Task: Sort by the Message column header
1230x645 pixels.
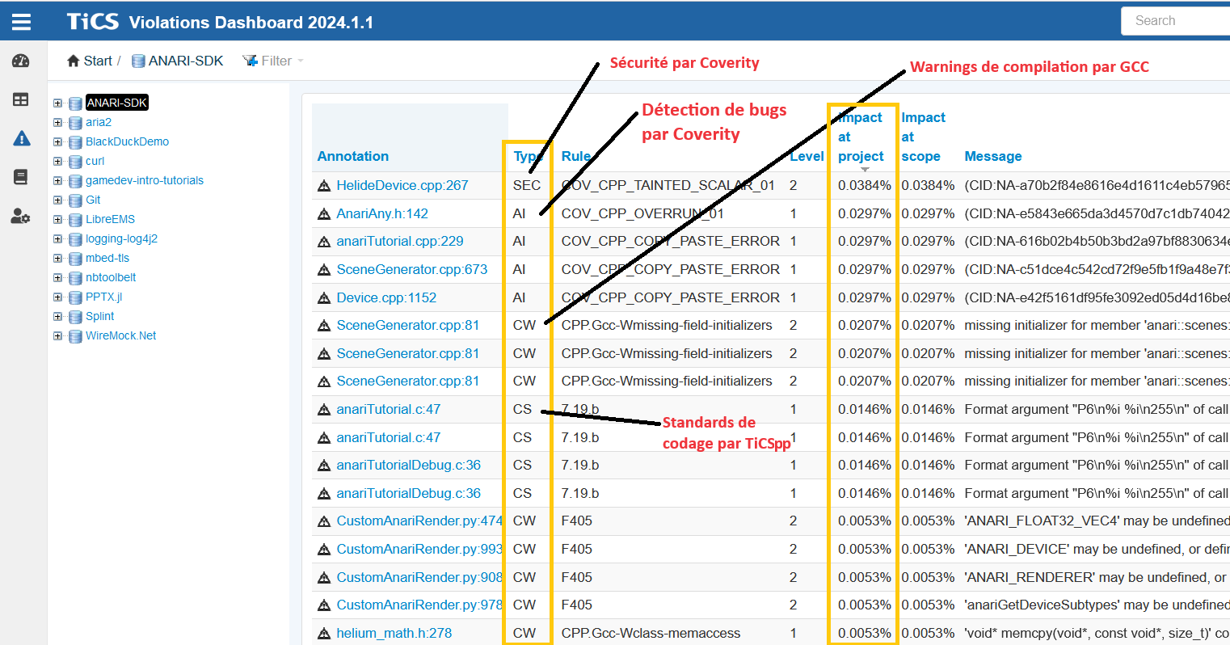Action: pos(993,156)
